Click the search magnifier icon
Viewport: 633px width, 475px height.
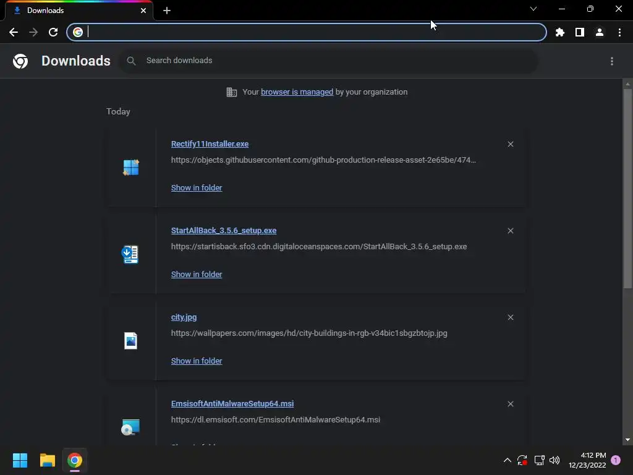tap(131, 61)
